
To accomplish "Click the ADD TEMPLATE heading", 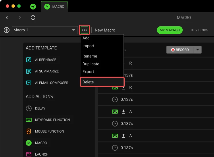I will point(41,48).
